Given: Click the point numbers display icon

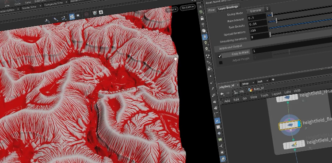Looking at the screenshot, I should click(x=214, y=95).
